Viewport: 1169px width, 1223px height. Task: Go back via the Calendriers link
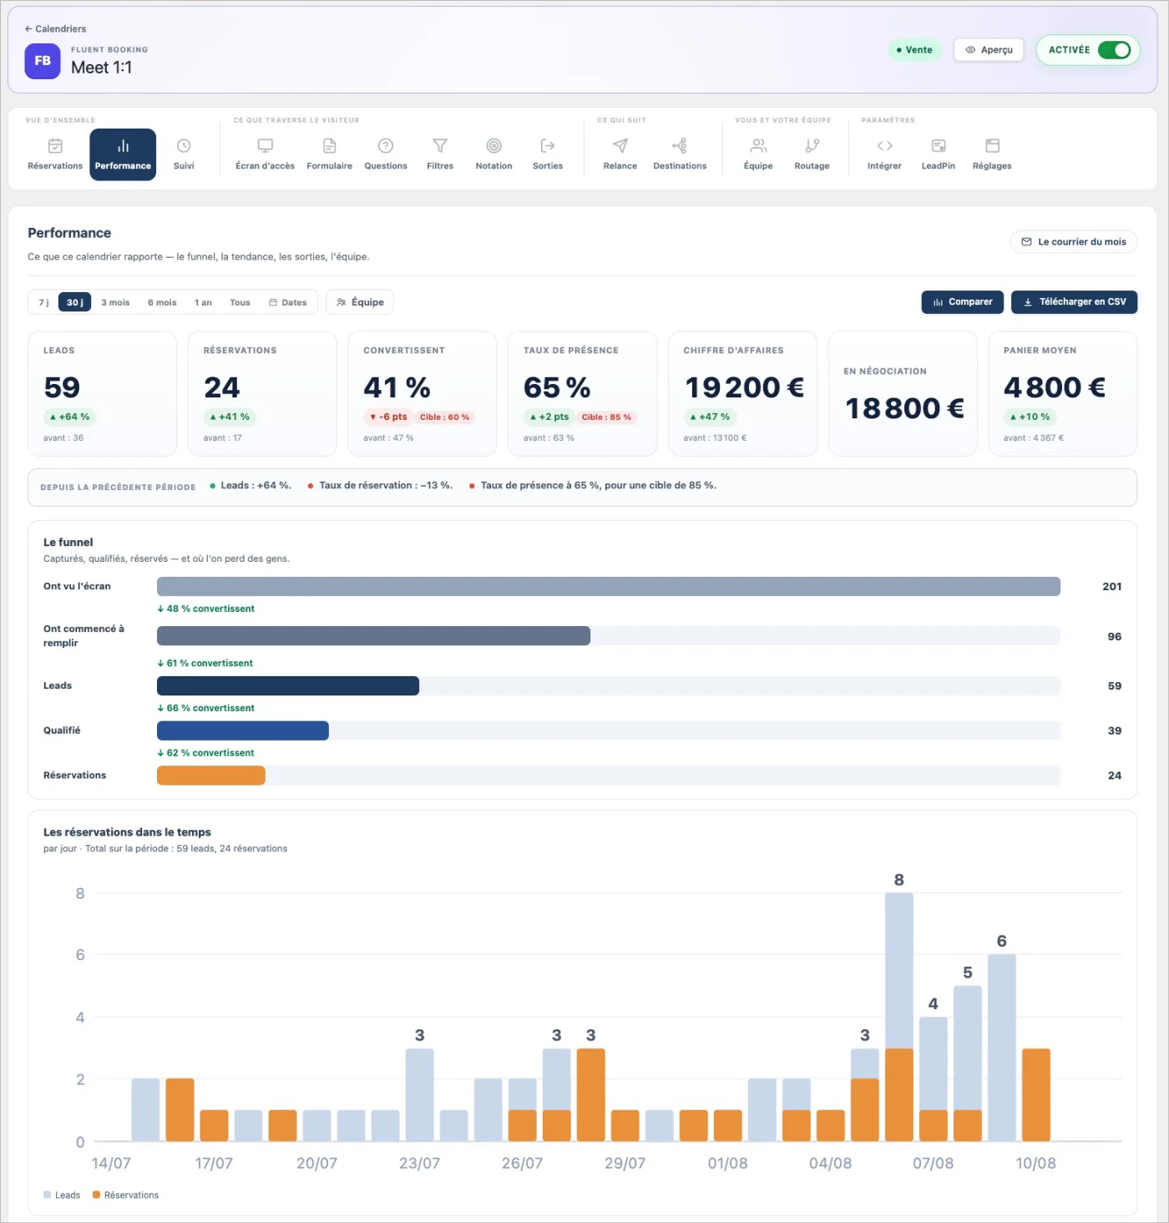coord(55,28)
